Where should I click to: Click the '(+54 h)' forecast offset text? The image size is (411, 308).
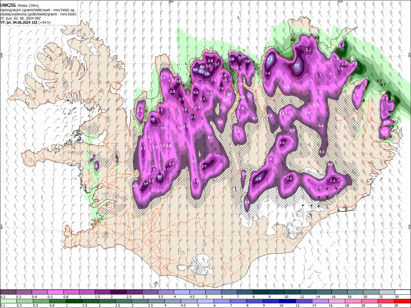pyautogui.click(x=44, y=22)
